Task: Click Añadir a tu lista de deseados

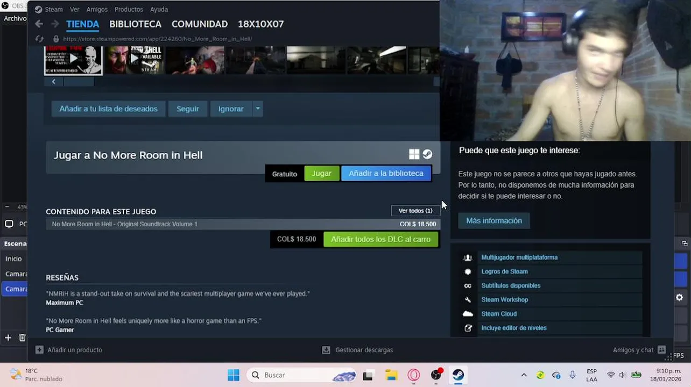Action: point(108,109)
